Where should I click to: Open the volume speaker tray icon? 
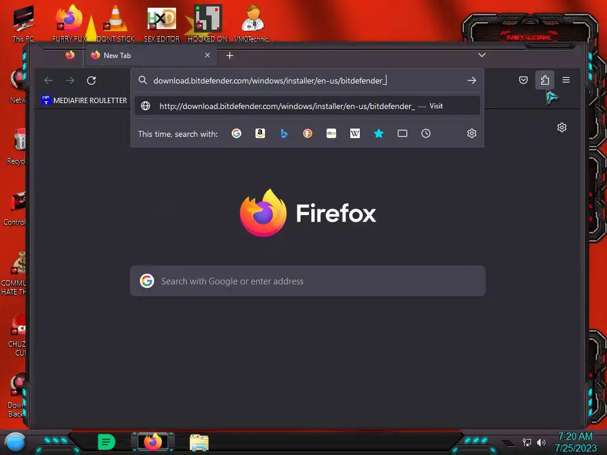tap(541, 442)
